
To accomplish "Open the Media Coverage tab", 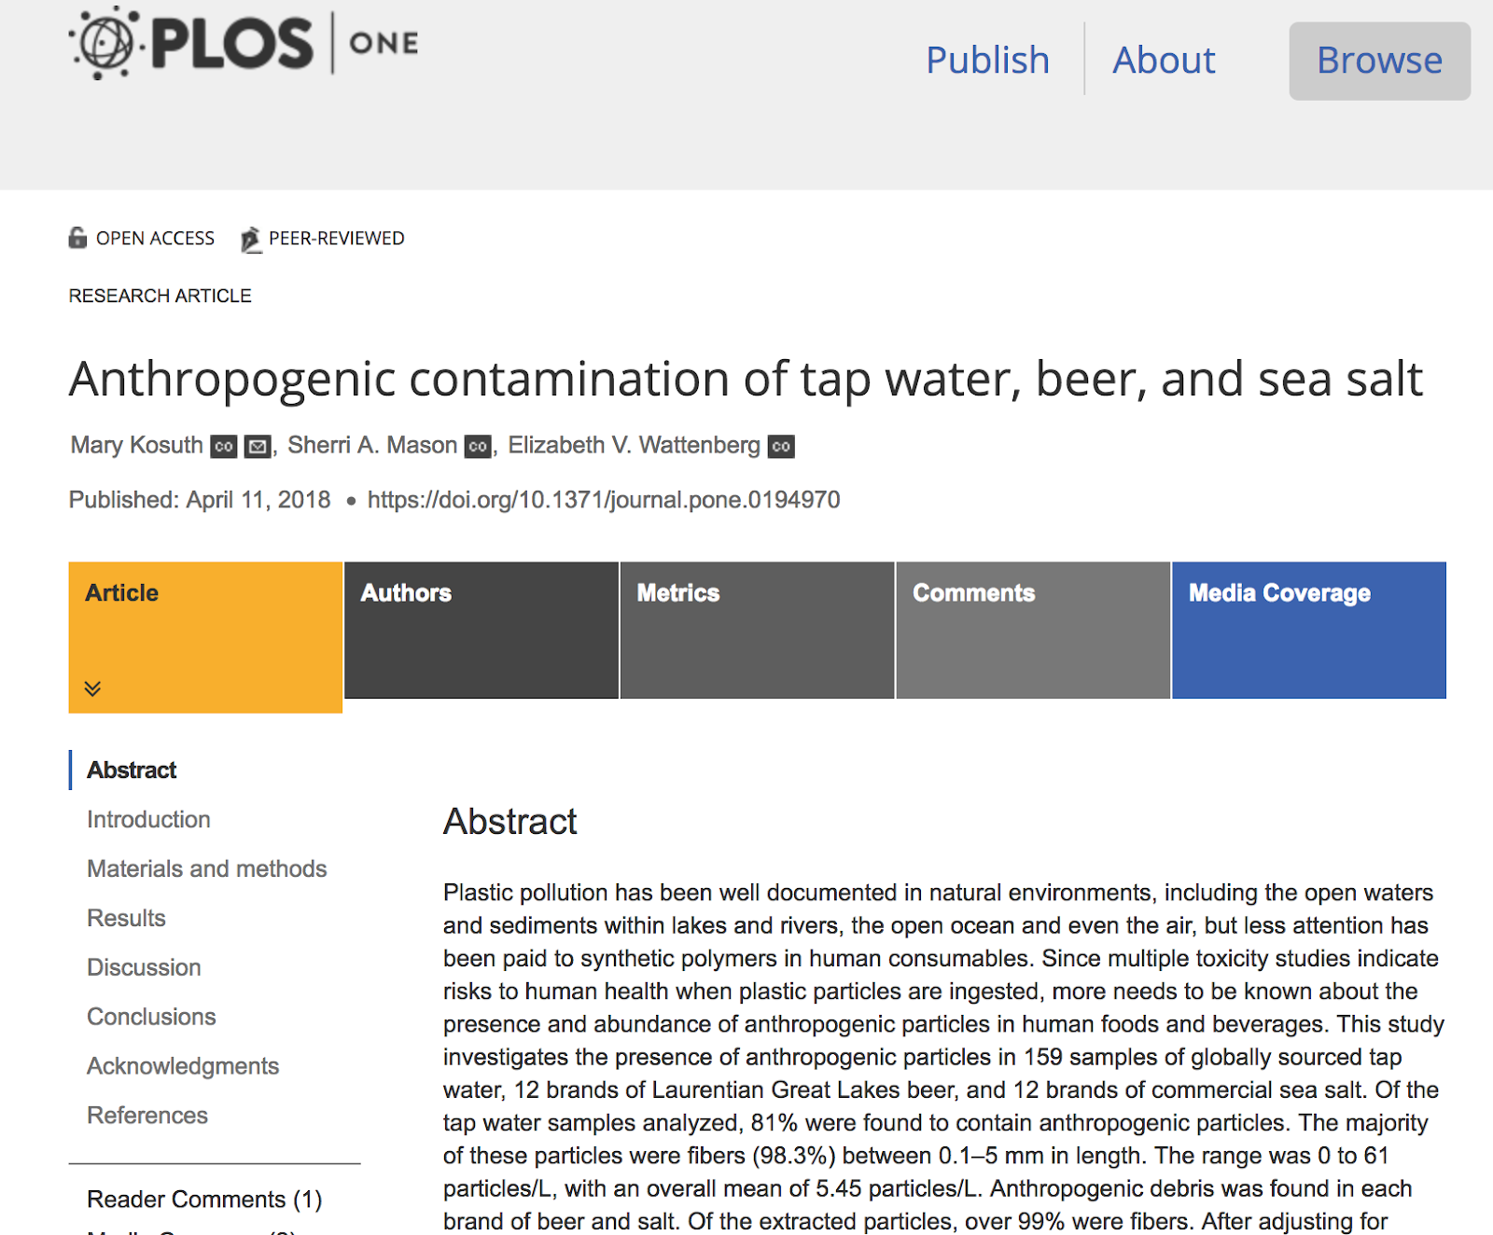I will [1308, 630].
